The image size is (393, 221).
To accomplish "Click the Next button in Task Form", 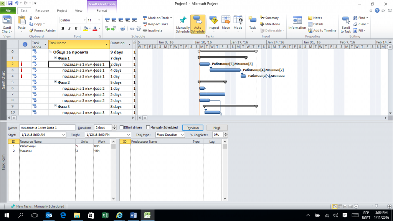I will (217, 128).
